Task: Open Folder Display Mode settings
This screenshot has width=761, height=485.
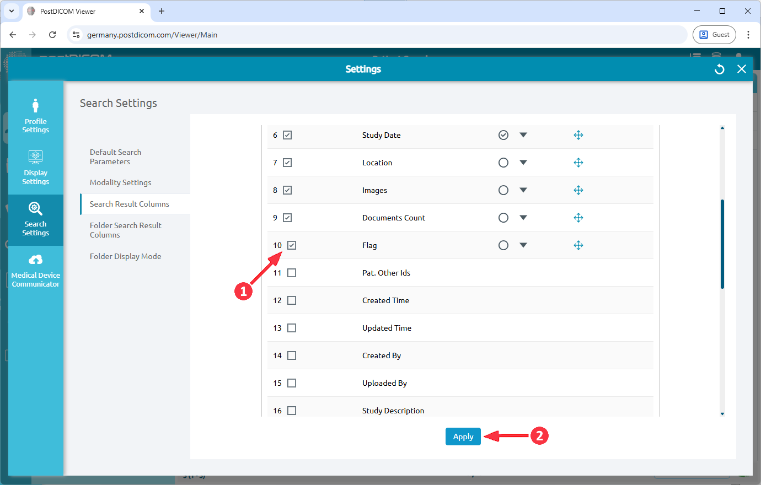Action: click(x=125, y=256)
